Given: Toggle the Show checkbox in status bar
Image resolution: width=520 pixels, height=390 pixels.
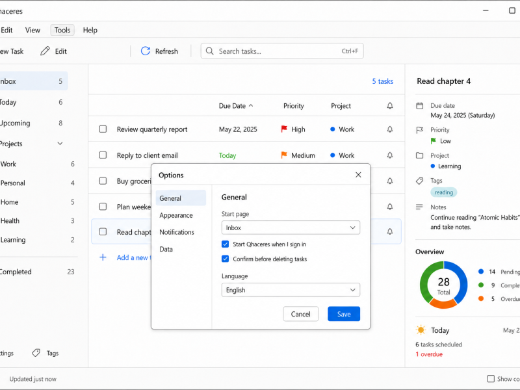Looking at the screenshot, I should click(x=491, y=379).
